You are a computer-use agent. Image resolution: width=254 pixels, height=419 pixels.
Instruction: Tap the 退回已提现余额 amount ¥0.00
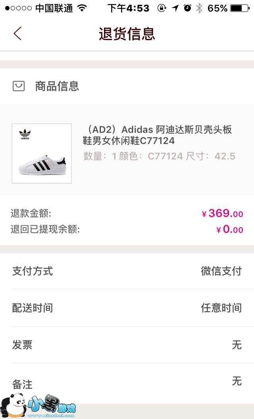pos(230,229)
